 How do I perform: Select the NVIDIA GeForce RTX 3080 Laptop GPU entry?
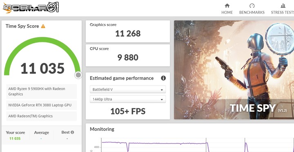pyautogui.click(x=41, y=105)
